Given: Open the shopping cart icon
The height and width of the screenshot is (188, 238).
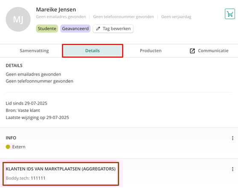Looking at the screenshot, I should [x=230, y=14].
